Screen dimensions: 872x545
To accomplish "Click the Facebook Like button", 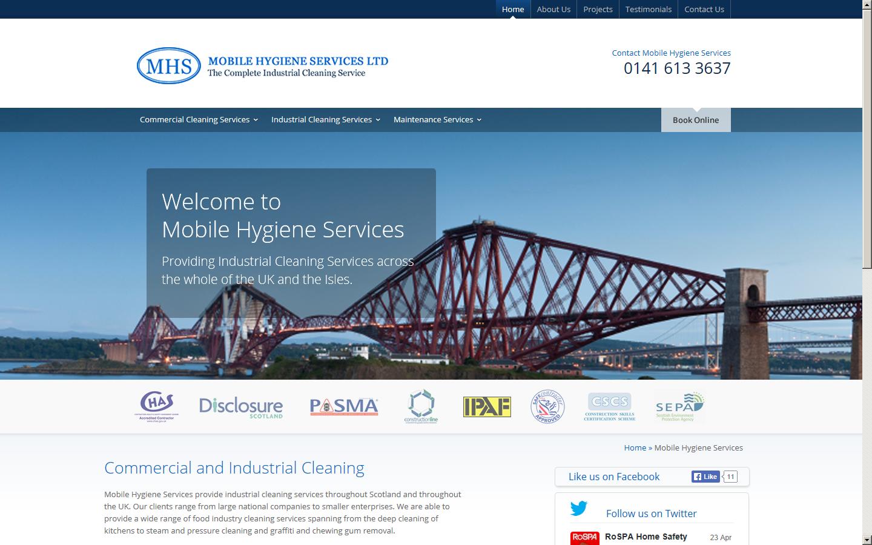I will pos(705,477).
